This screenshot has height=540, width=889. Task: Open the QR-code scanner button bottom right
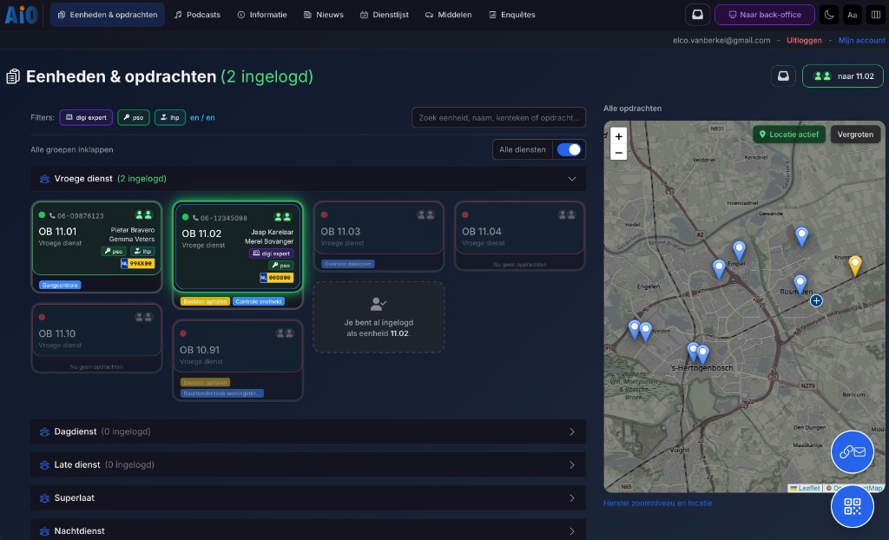tap(852, 506)
